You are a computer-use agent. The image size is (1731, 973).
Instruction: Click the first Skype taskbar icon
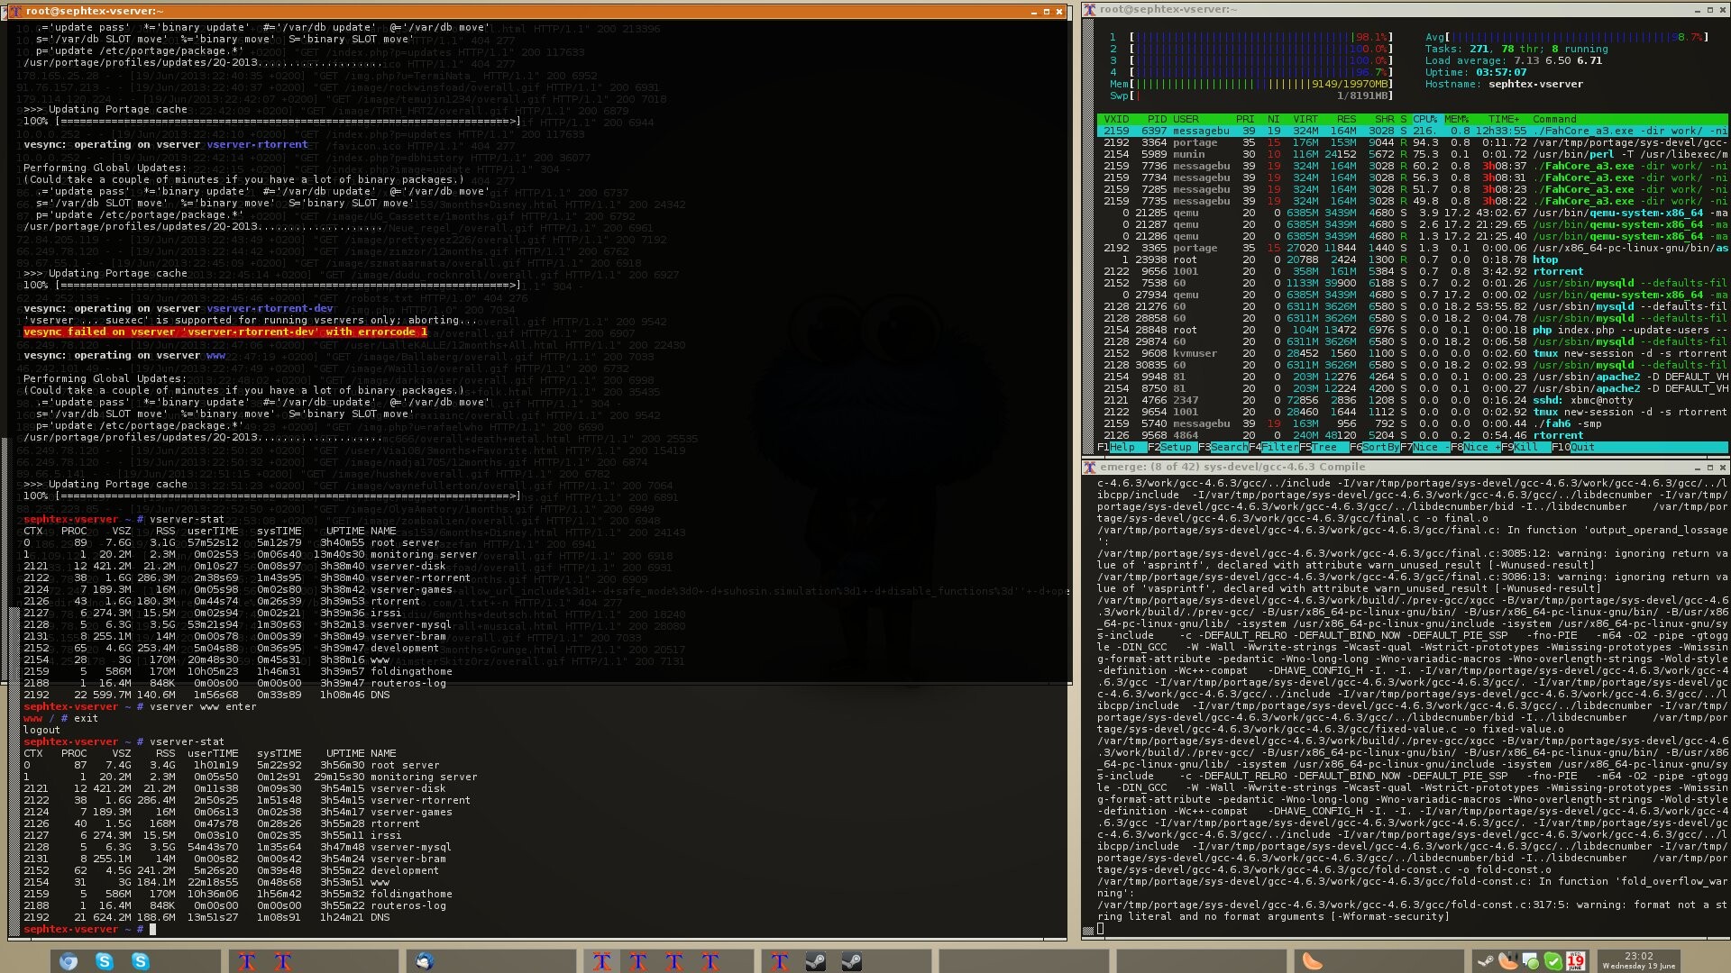pos(105,961)
